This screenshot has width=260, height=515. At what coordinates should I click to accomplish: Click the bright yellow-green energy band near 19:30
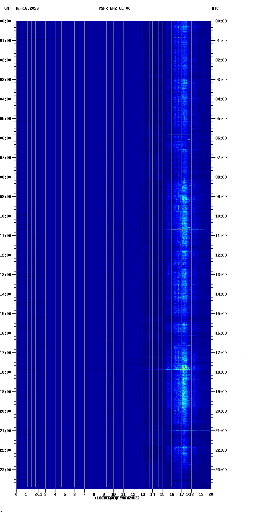[184, 400]
